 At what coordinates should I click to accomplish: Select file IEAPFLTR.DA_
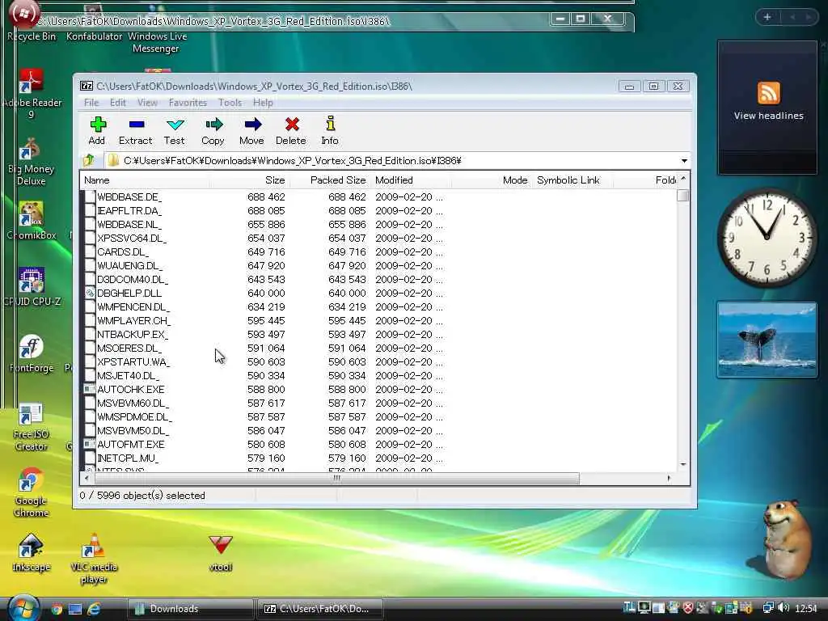(x=129, y=211)
